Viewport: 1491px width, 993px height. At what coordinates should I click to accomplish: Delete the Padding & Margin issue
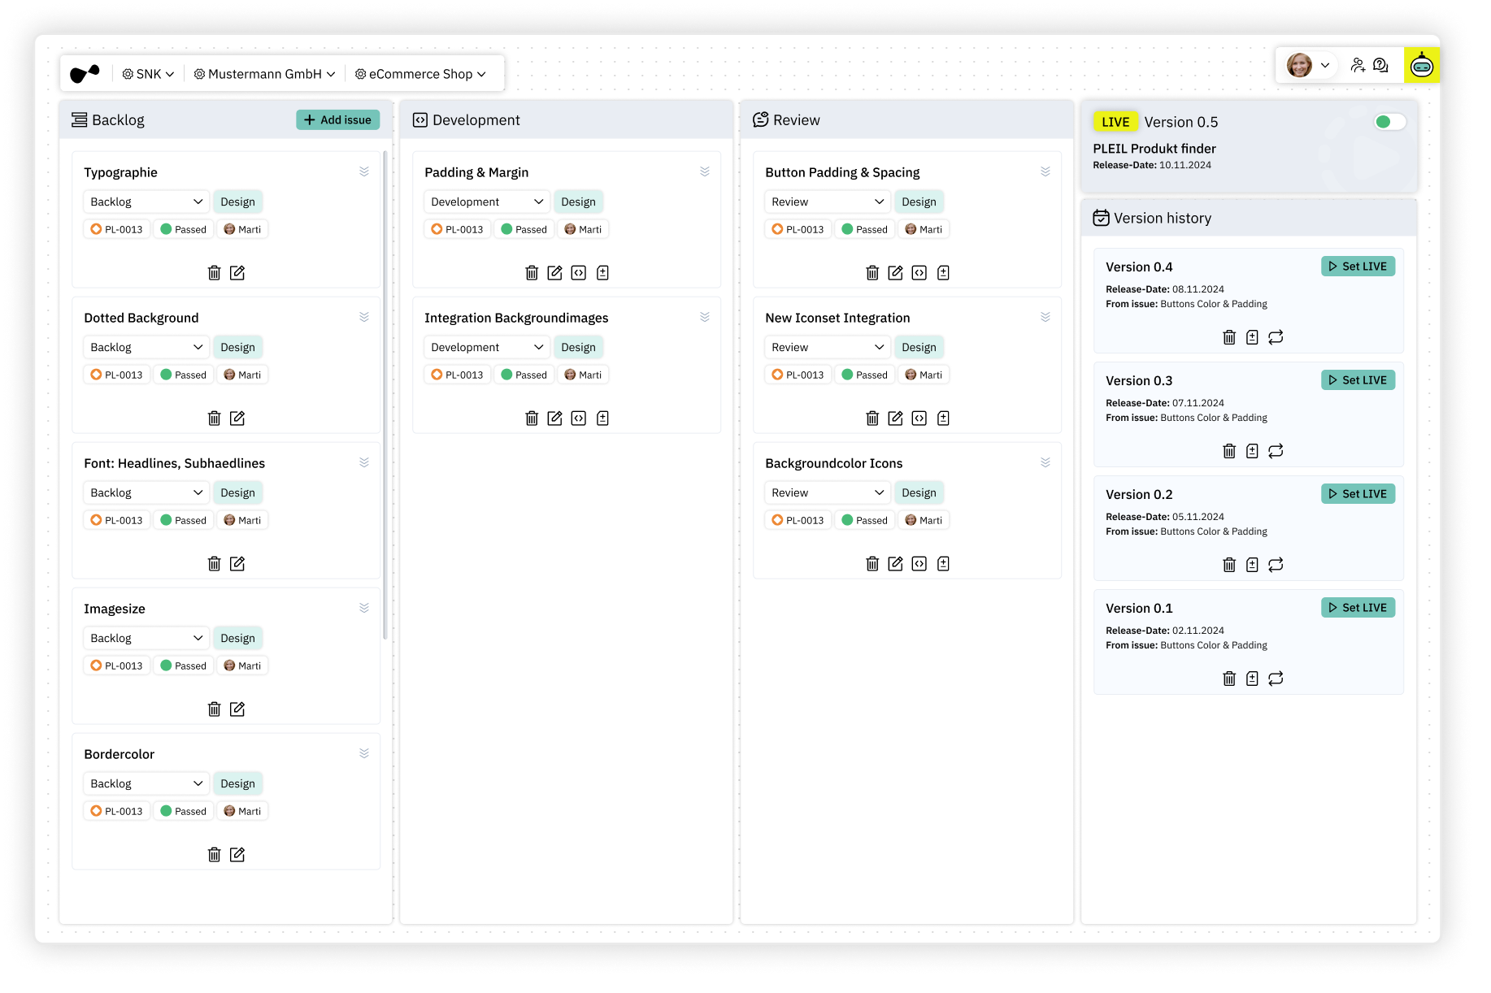[532, 273]
